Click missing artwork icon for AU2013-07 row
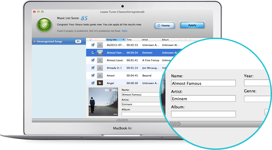Screen dimensions: 272x150 pos(100,45)
